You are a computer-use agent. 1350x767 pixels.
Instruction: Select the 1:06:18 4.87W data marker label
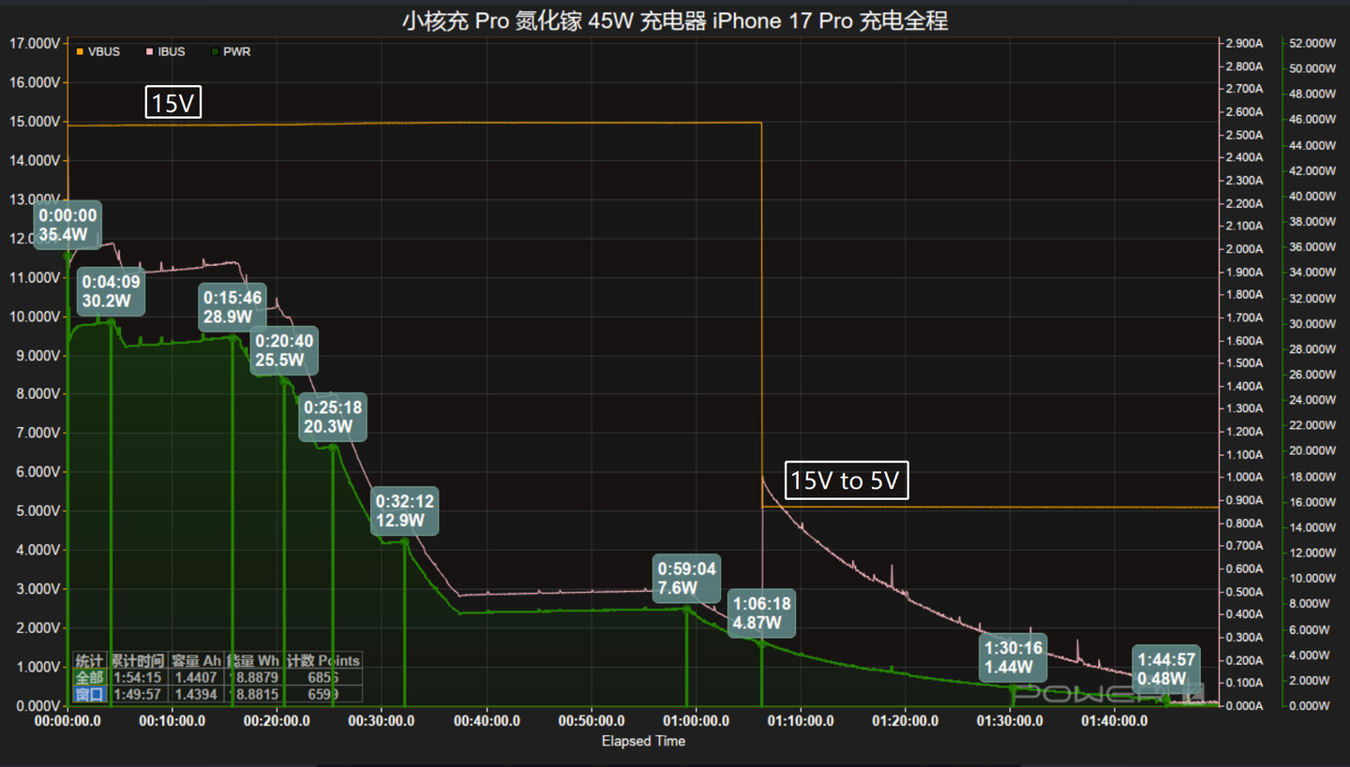[762, 613]
